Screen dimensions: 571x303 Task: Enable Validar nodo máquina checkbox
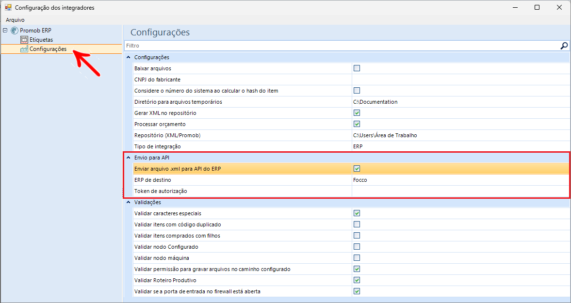tap(357, 258)
